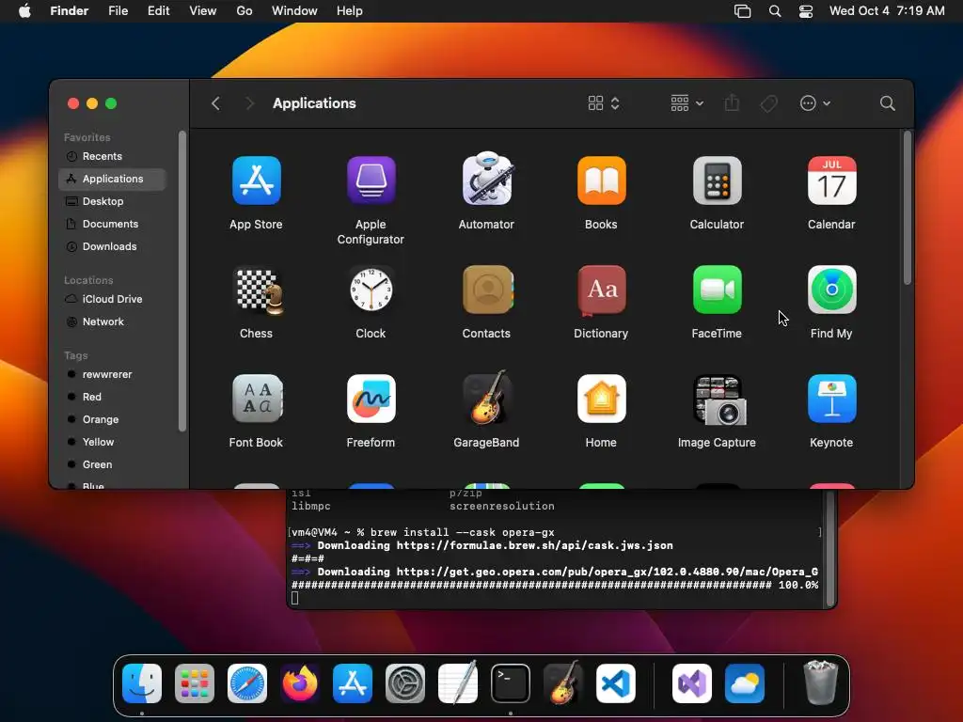Image resolution: width=963 pixels, height=722 pixels.
Task: Open the Calendar app icon
Action: point(831,180)
